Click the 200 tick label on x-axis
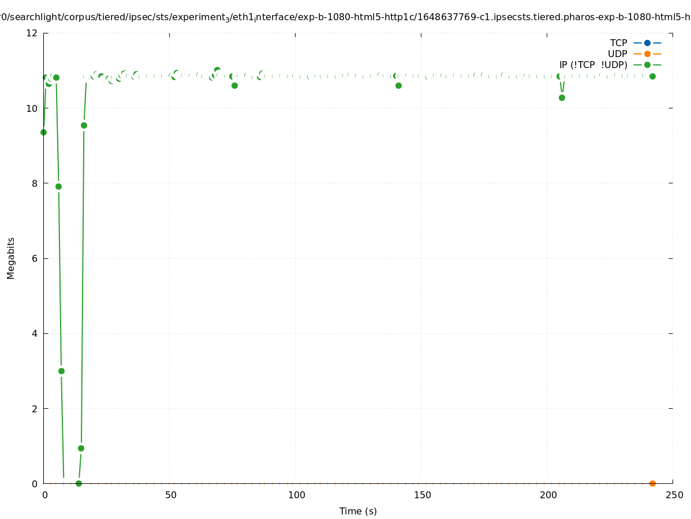This screenshot has width=691, height=519. 547,495
